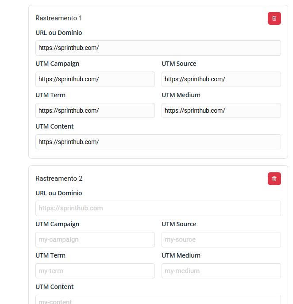Click the UTM Campaign label in Rastreamento 2

point(58,224)
